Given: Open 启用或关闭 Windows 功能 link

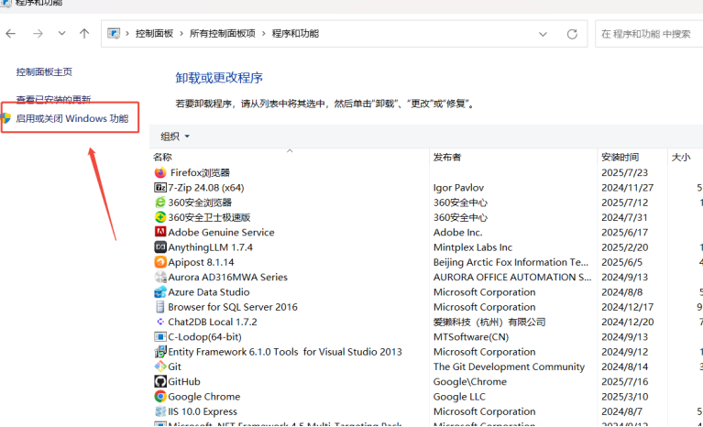Looking at the screenshot, I should coord(72,118).
